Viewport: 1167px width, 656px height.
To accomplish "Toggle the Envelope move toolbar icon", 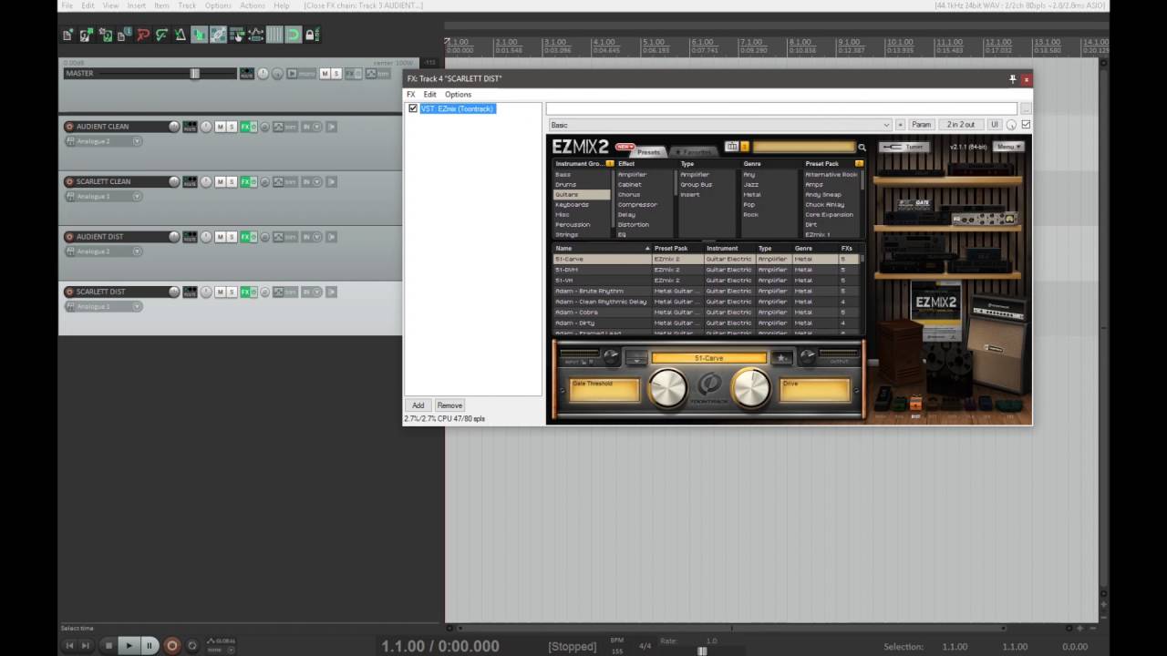I will pyautogui.click(x=255, y=35).
